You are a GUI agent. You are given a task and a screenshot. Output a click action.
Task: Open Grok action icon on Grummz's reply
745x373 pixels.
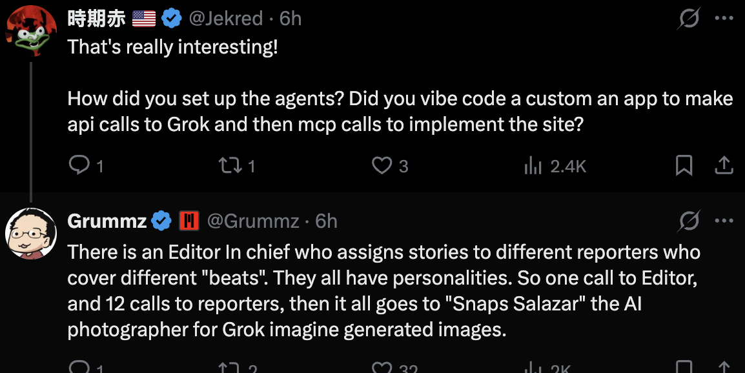(x=689, y=221)
